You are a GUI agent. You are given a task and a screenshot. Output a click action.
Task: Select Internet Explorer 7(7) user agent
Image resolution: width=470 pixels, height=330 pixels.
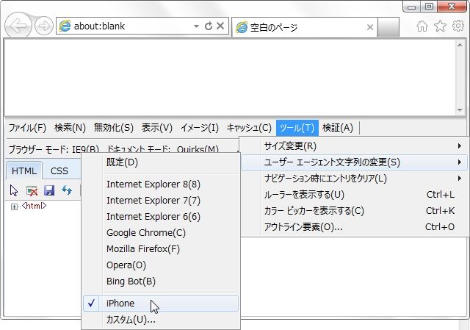coord(161,201)
